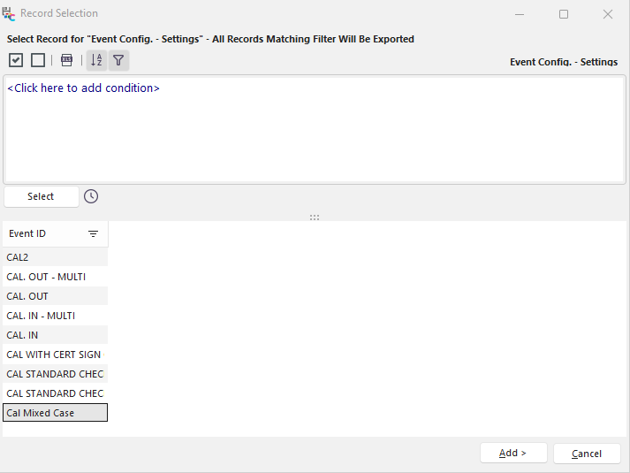This screenshot has width=630, height=473.
Task: Toggle the funnel filter icon
Action: [x=118, y=60]
